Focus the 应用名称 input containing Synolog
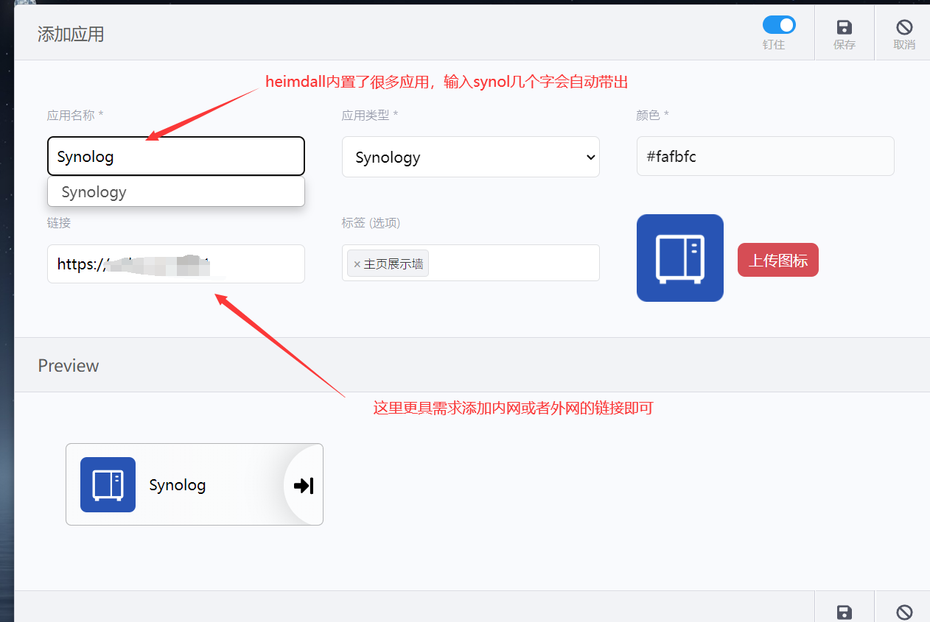Screen dimensions: 930x622 point(176,156)
